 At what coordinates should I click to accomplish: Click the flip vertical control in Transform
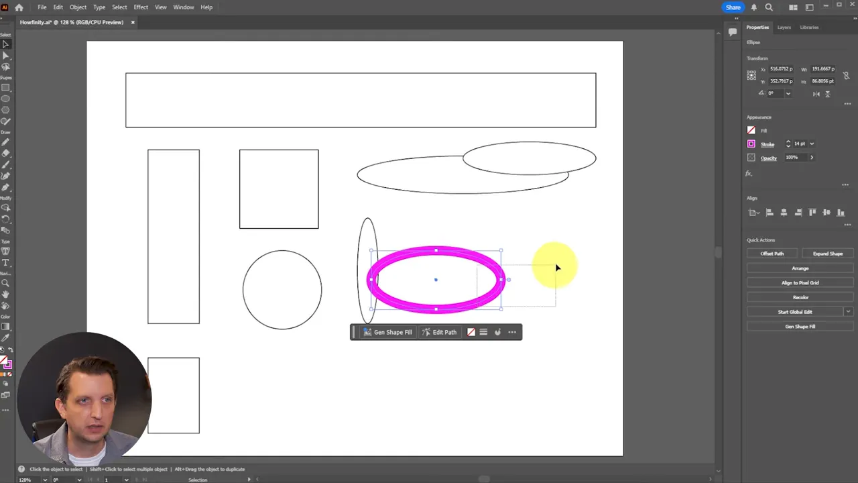828,94
